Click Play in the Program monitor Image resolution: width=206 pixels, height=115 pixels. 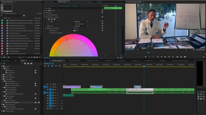coord(165,57)
